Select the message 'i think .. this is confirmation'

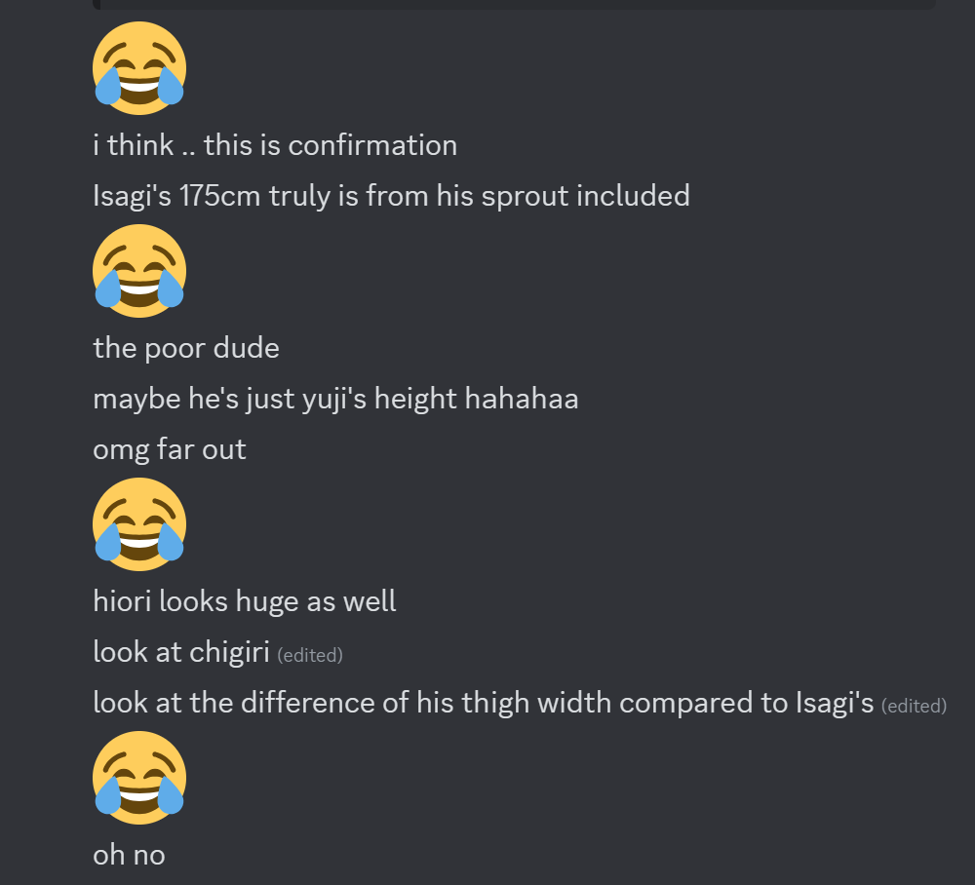pyautogui.click(x=275, y=145)
